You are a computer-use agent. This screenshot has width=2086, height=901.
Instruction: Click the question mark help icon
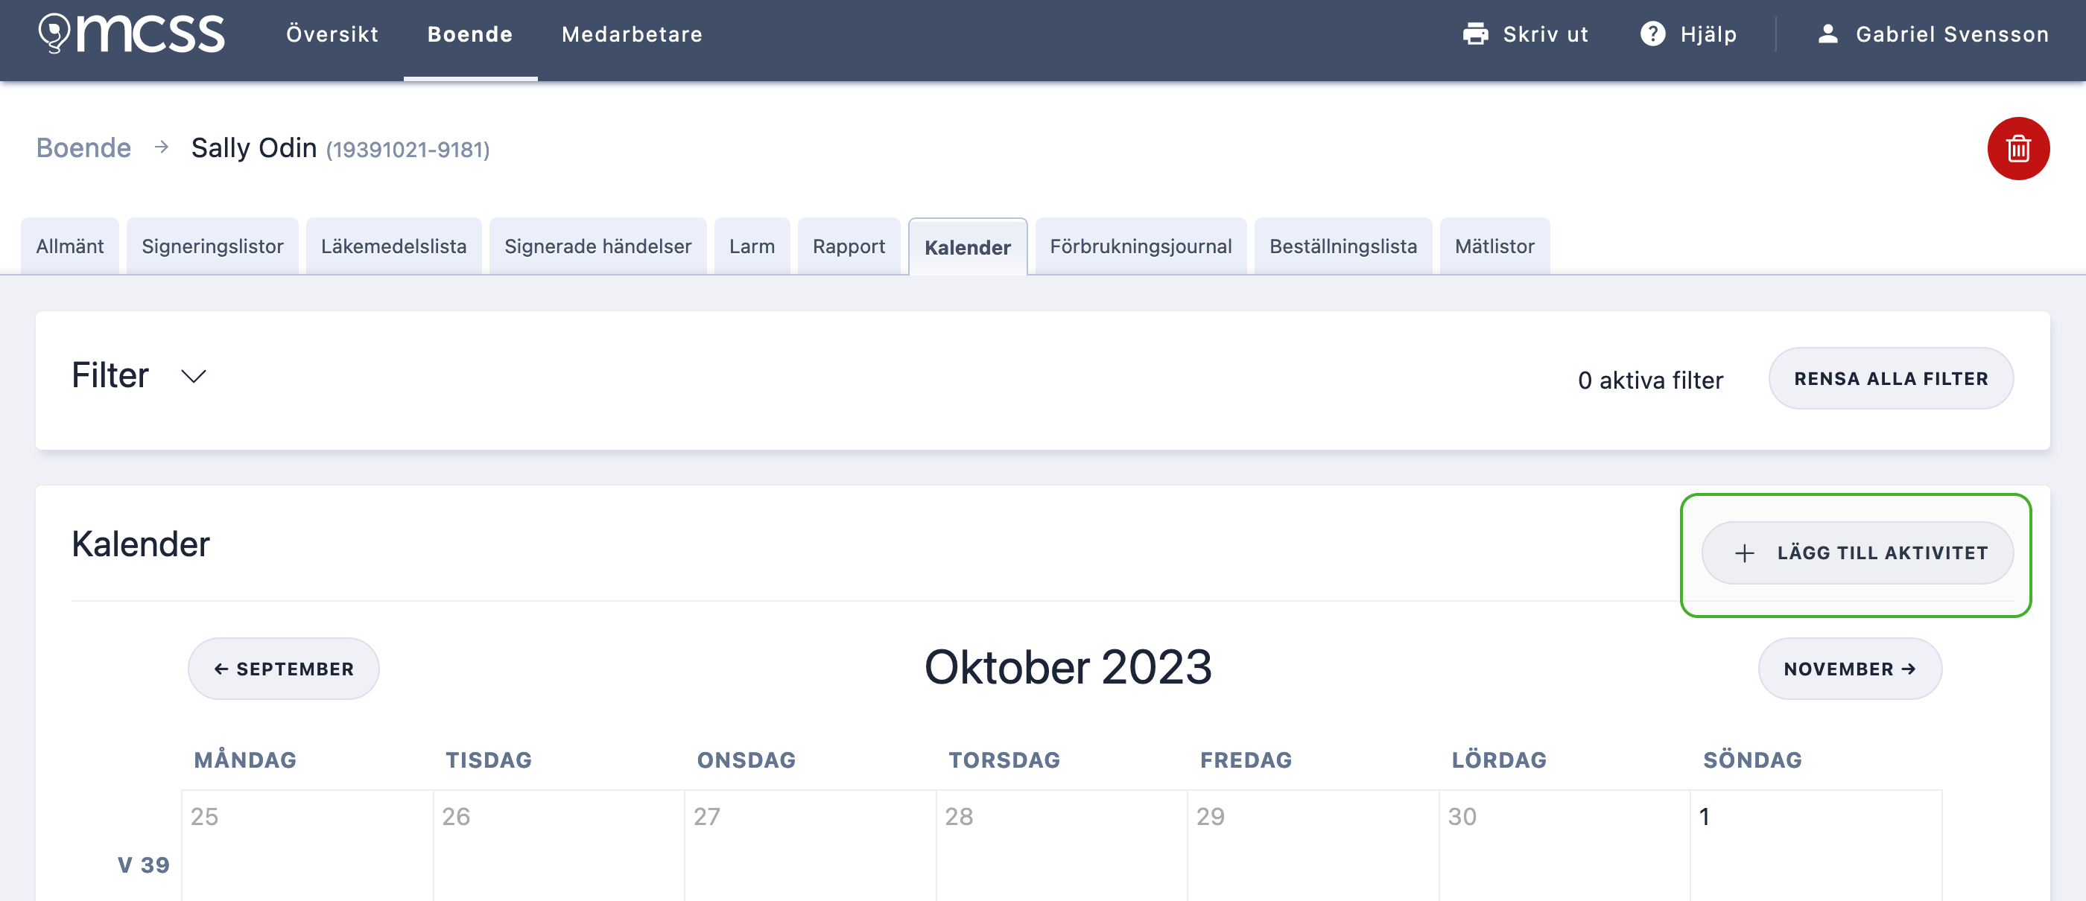coord(1652,34)
